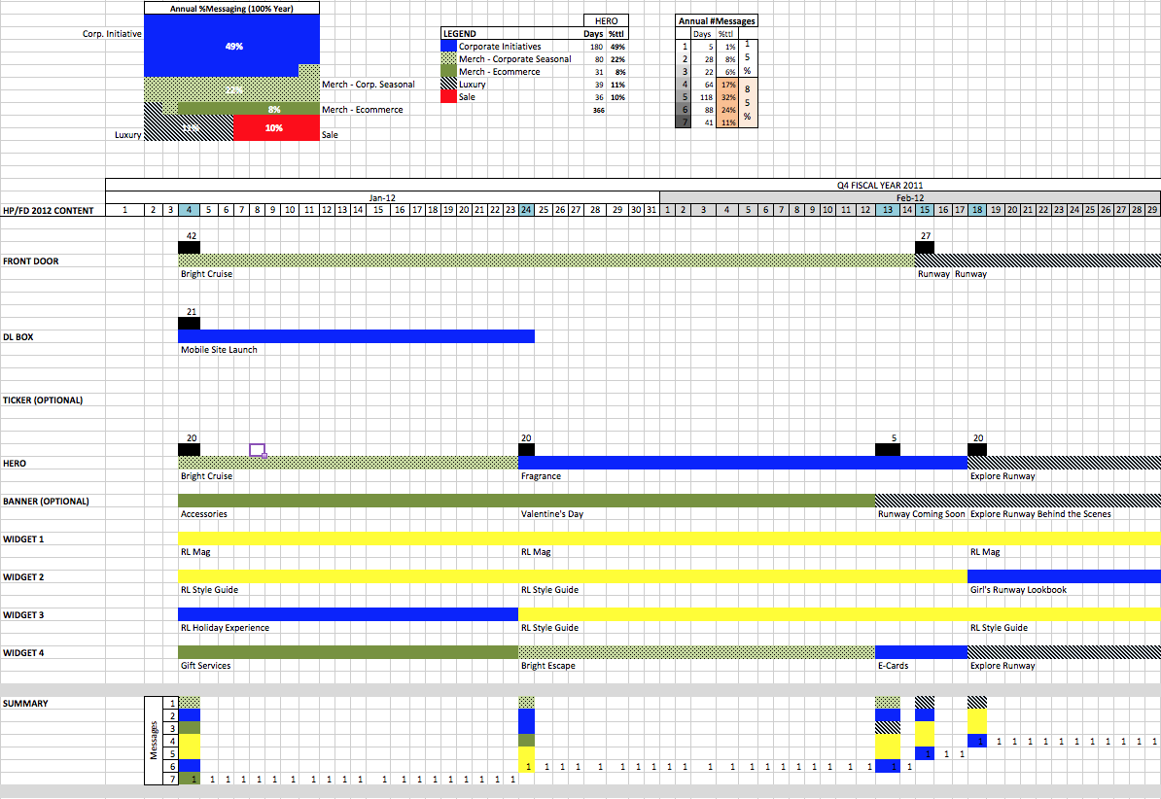Select the 32% cell in Annual #Messages

(x=728, y=97)
